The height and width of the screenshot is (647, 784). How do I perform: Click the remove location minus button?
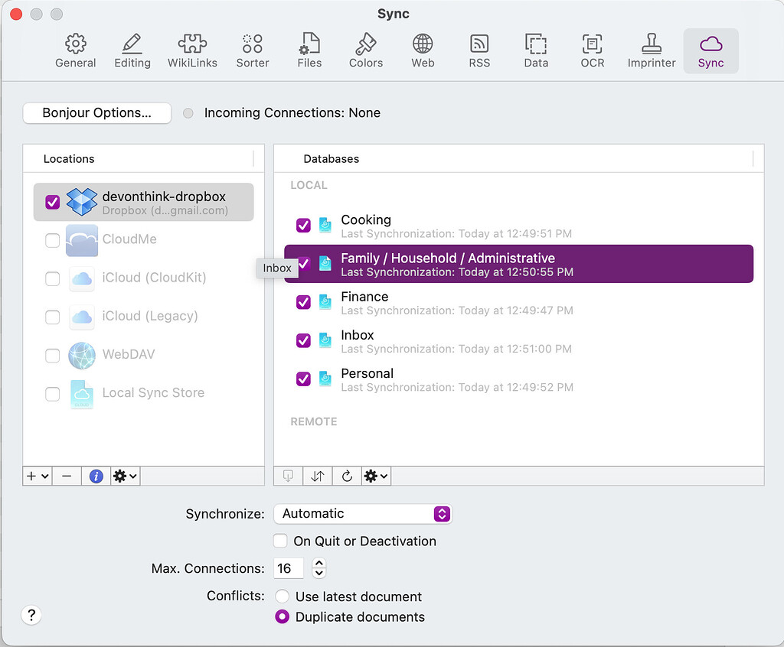click(x=67, y=476)
